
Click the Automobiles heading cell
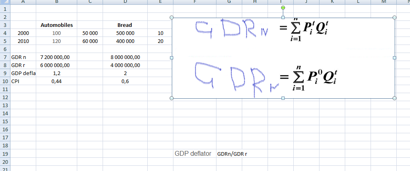[56, 25]
